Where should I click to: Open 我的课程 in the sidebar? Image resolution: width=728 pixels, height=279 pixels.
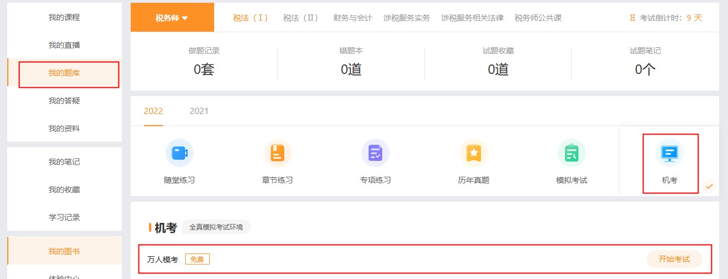click(64, 17)
